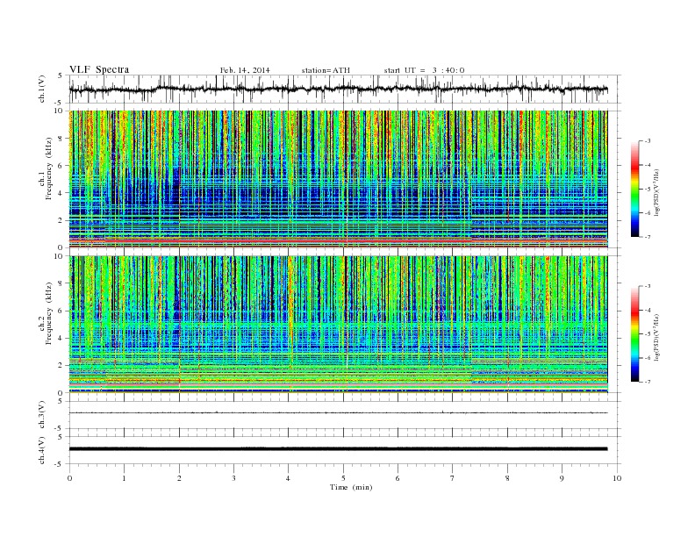The image size is (695, 537).
Task: Click the "station=ATH" header label
Action: coord(326,70)
